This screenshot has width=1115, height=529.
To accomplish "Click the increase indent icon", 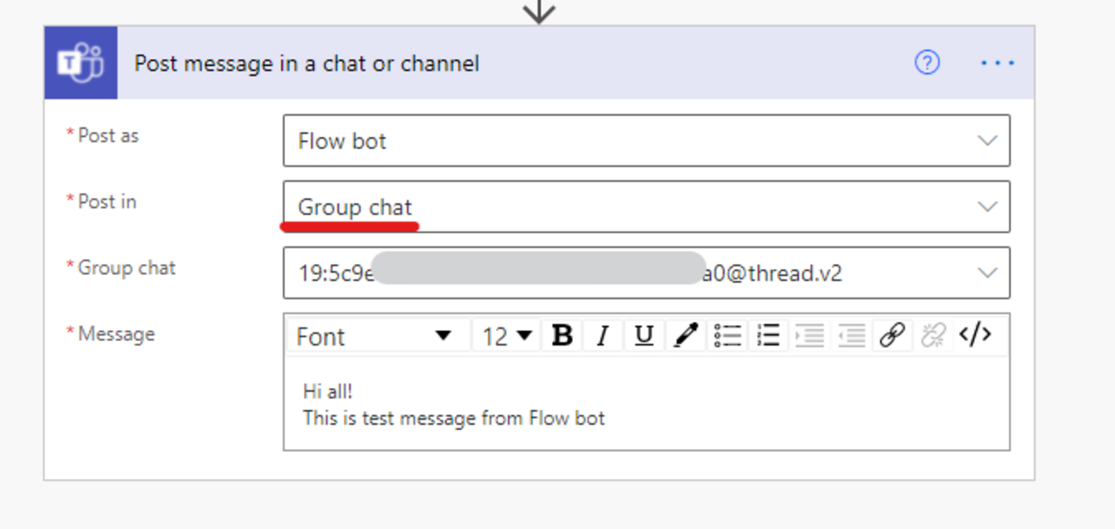I will click(x=810, y=336).
